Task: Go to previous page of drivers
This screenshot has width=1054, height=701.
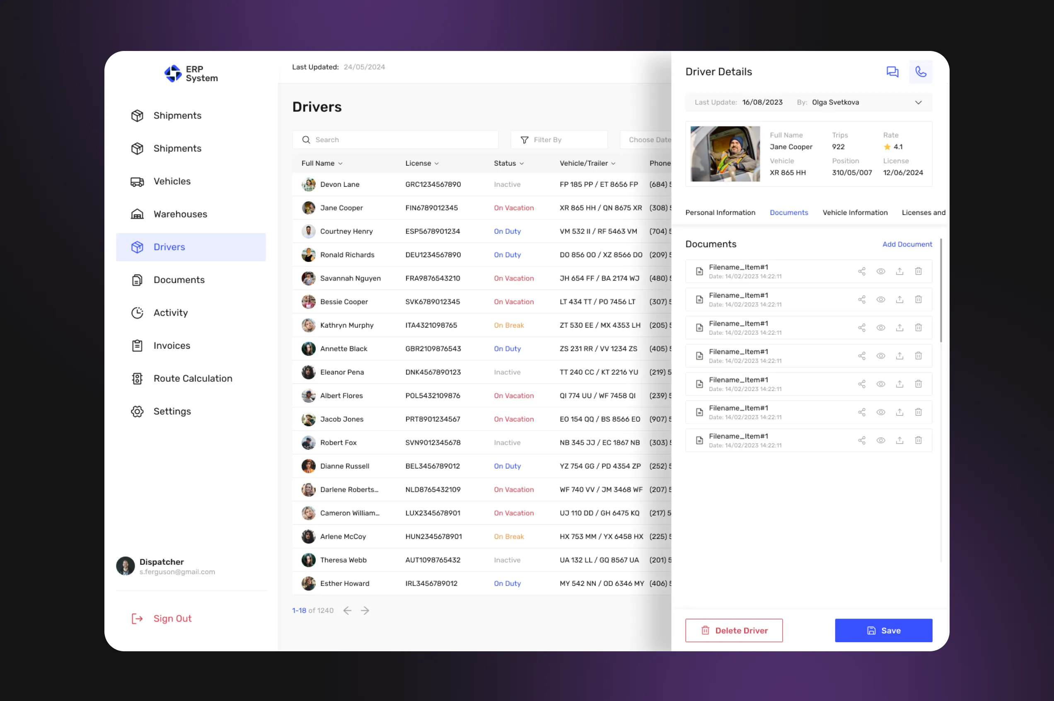Action: click(347, 611)
